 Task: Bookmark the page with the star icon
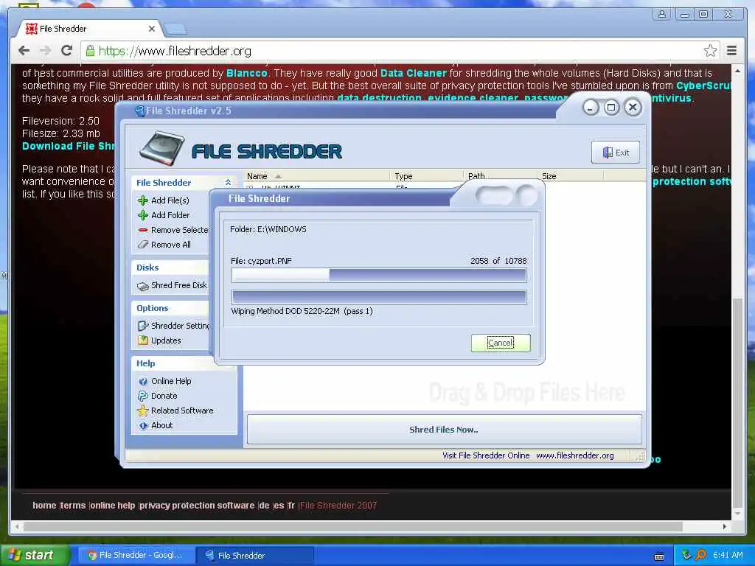710,51
